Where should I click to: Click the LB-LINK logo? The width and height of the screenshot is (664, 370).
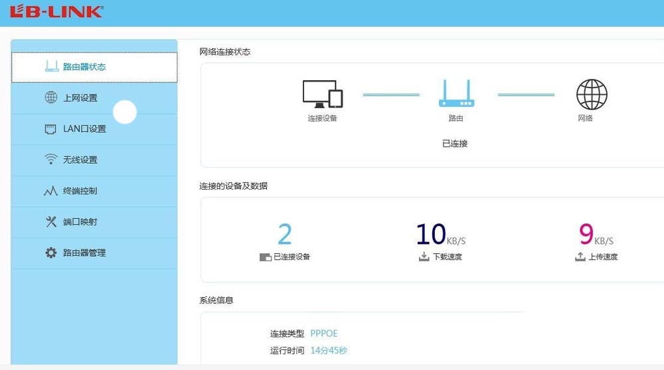coord(56,11)
